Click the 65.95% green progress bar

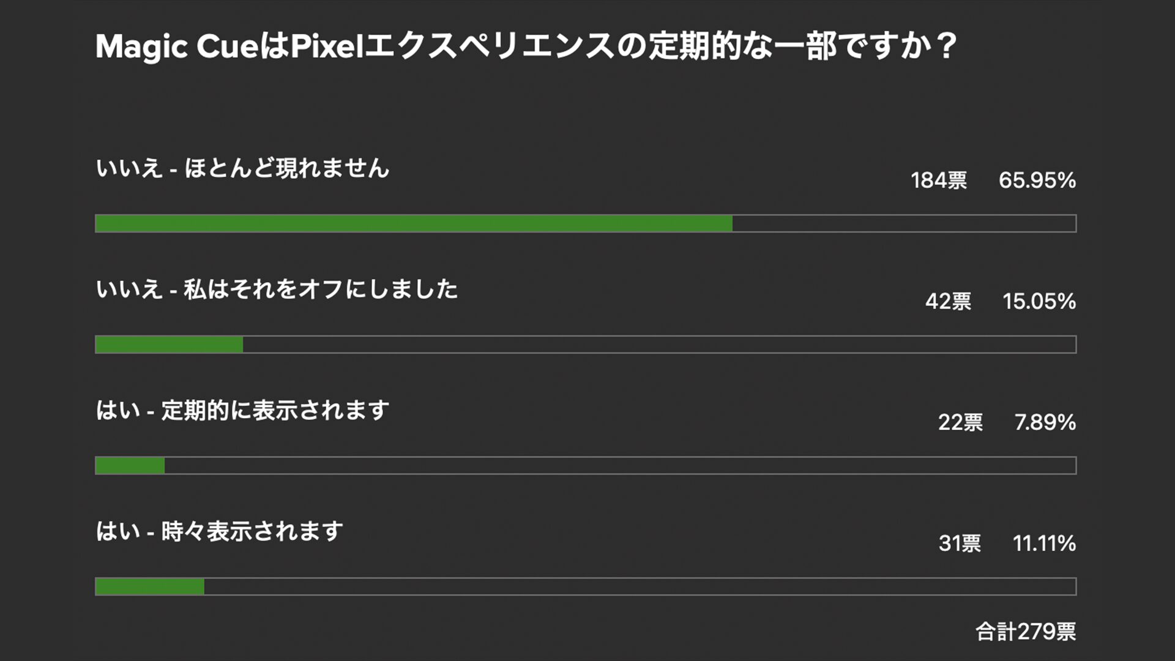(414, 223)
